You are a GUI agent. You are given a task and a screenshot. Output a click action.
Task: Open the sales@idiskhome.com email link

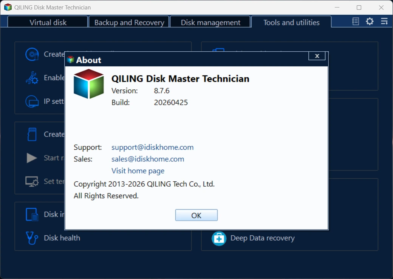coord(148,159)
